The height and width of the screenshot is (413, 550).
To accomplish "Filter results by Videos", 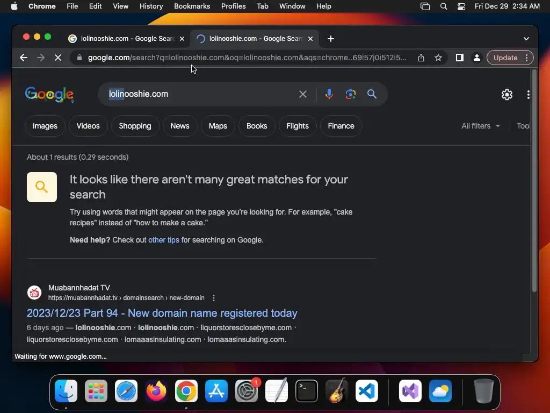I will pos(88,126).
